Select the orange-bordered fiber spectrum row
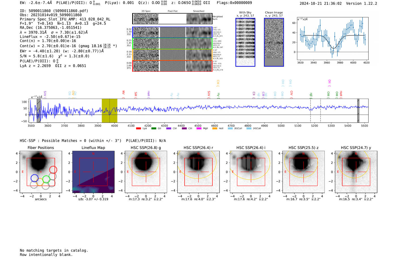The height and width of the screenshot is (270, 397). 172,55
